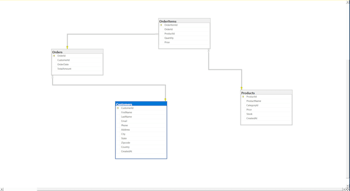Select the State column row
The image size is (350, 191).
pos(141,139)
